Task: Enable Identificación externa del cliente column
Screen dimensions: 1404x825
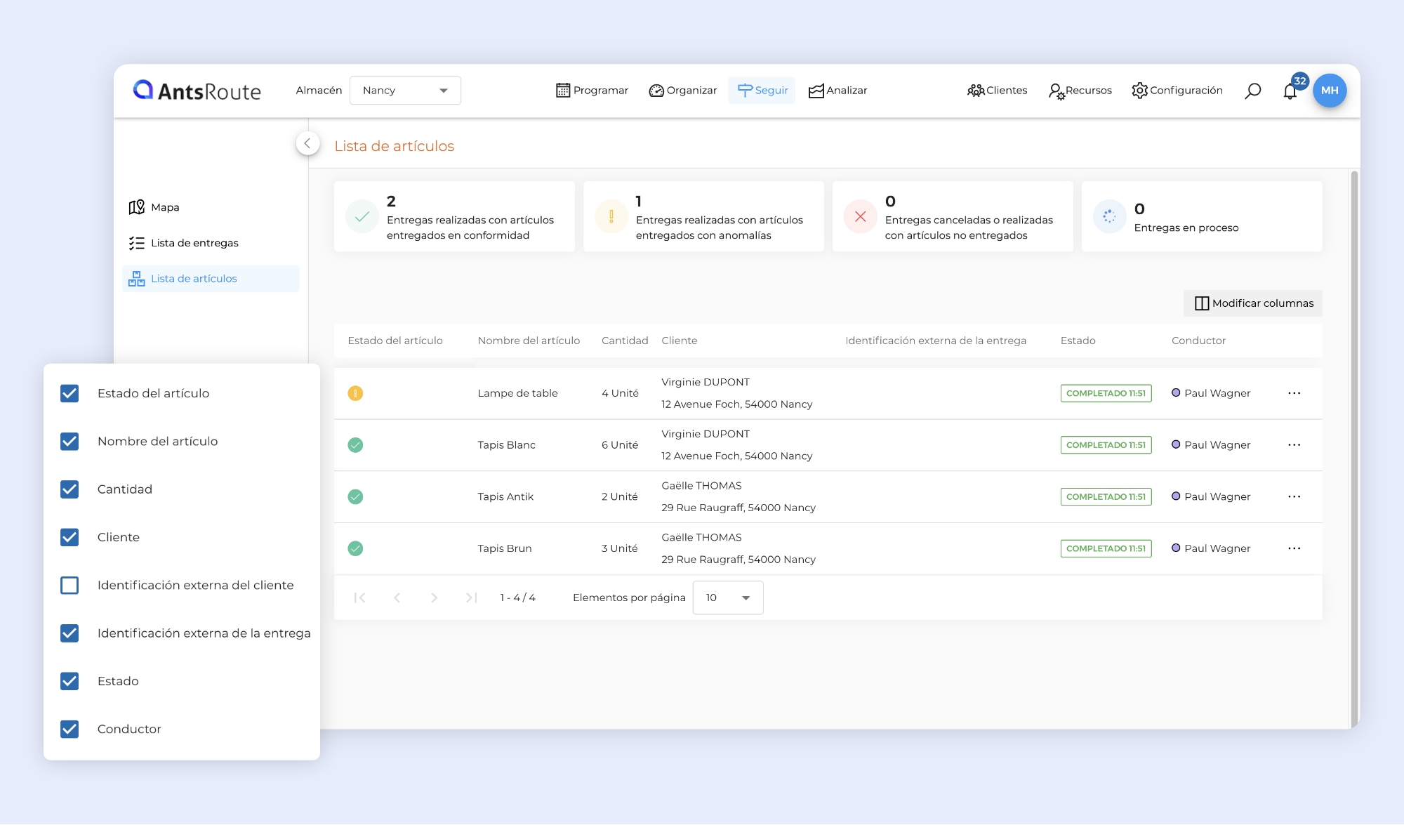Action: pyautogui.click(x=69, y=585)
